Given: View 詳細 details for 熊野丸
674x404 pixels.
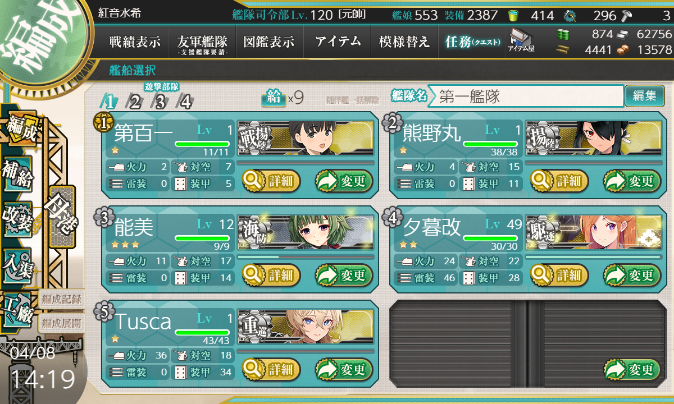Looking at the screenshot, I should [x=559, y=181].
